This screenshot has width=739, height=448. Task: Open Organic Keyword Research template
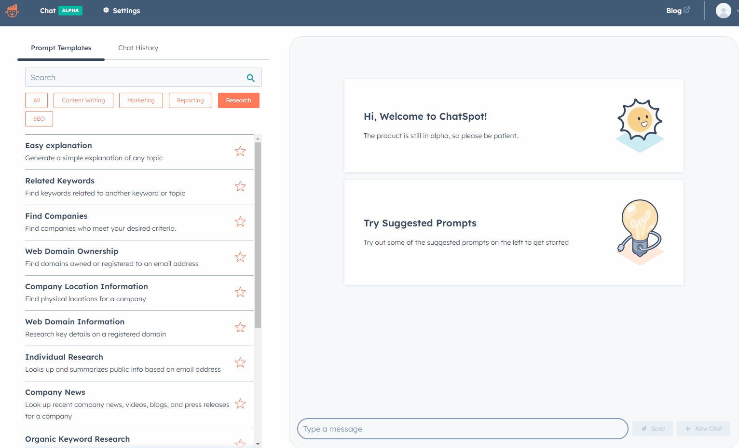tap(139, 439)
